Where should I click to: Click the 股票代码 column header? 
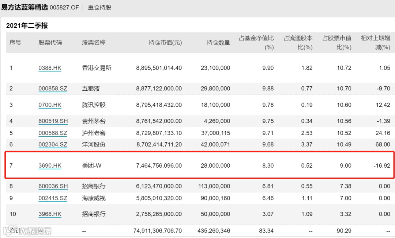click(x=50, y=42)
